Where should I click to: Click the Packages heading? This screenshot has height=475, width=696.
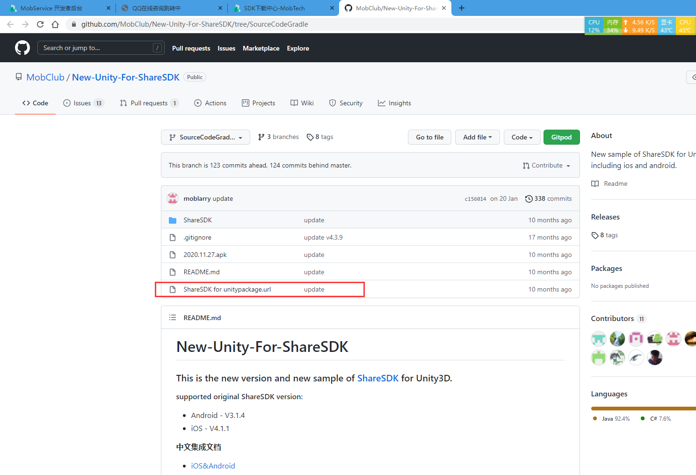point(606,268)
